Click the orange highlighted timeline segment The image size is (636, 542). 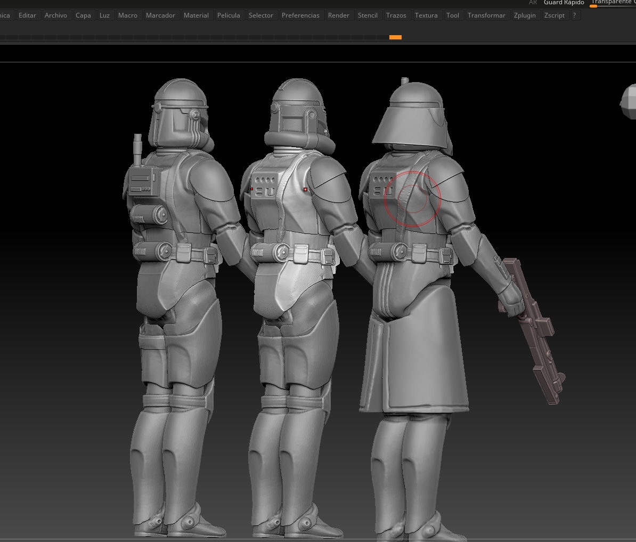pyautogui.click(x=395, y=37)
